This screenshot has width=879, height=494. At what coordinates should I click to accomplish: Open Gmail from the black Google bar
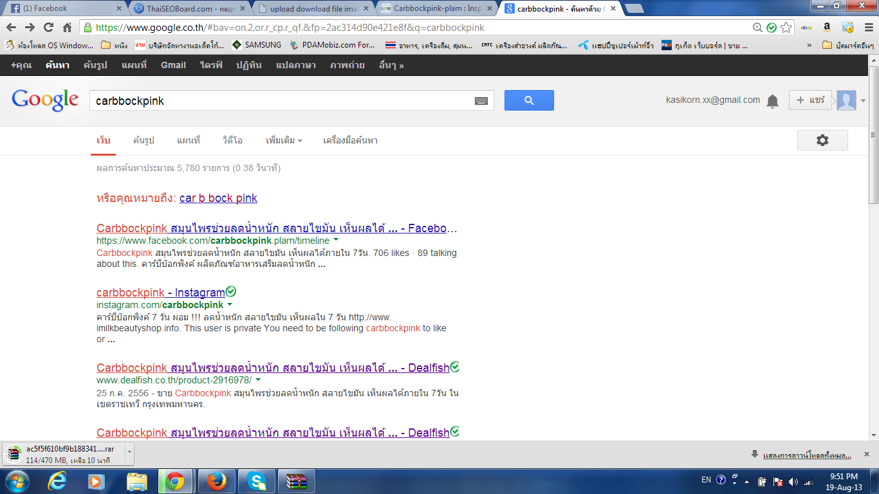[x=173, y=65]
